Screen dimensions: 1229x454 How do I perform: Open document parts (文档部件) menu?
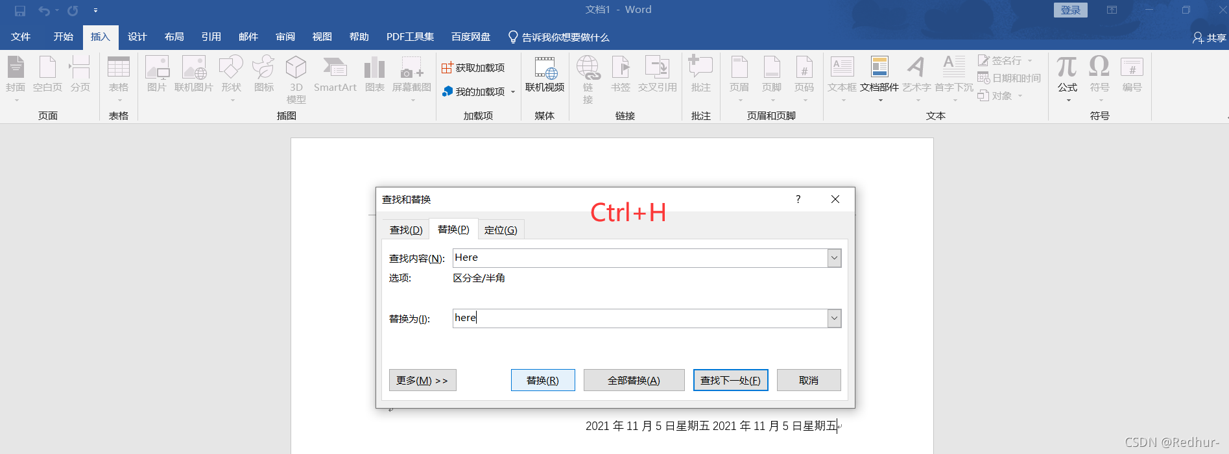point(879,78)
